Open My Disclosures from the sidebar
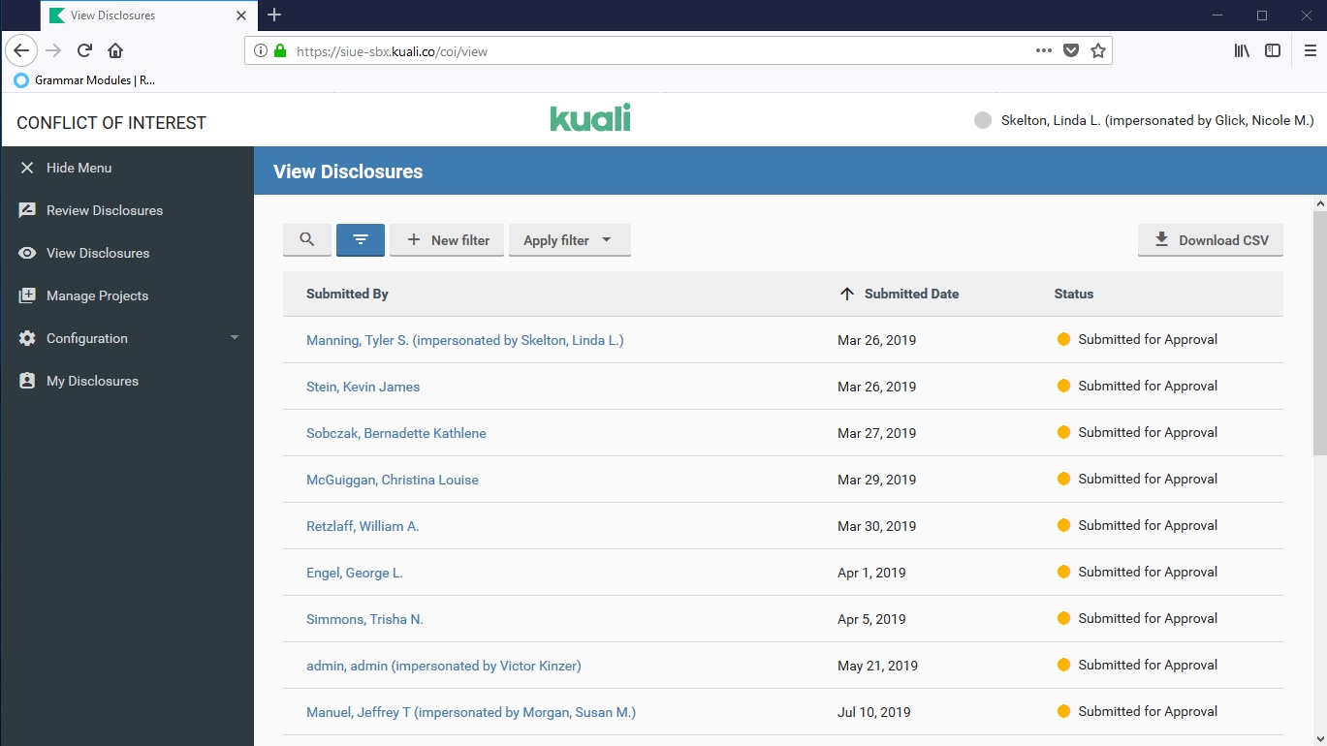Screen dimensions: 1327x746 pos(92,381)
